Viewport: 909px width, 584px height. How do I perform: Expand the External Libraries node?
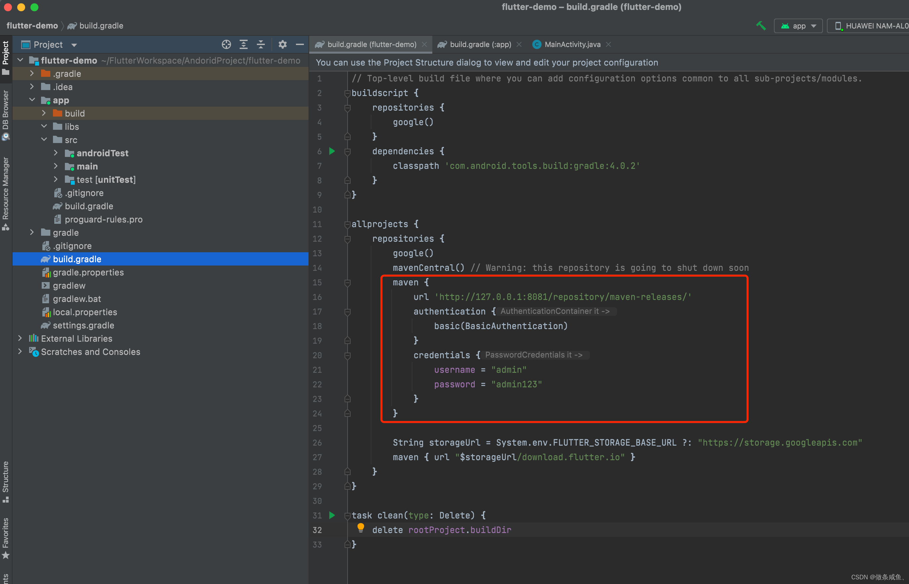pyautogui.click(x=20, y=338)
